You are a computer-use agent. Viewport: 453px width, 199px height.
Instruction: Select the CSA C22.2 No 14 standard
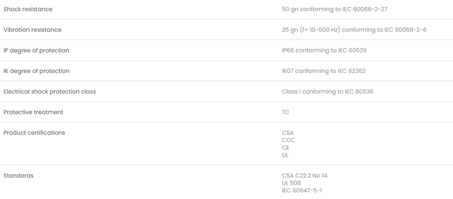click(x=304, y=175)
